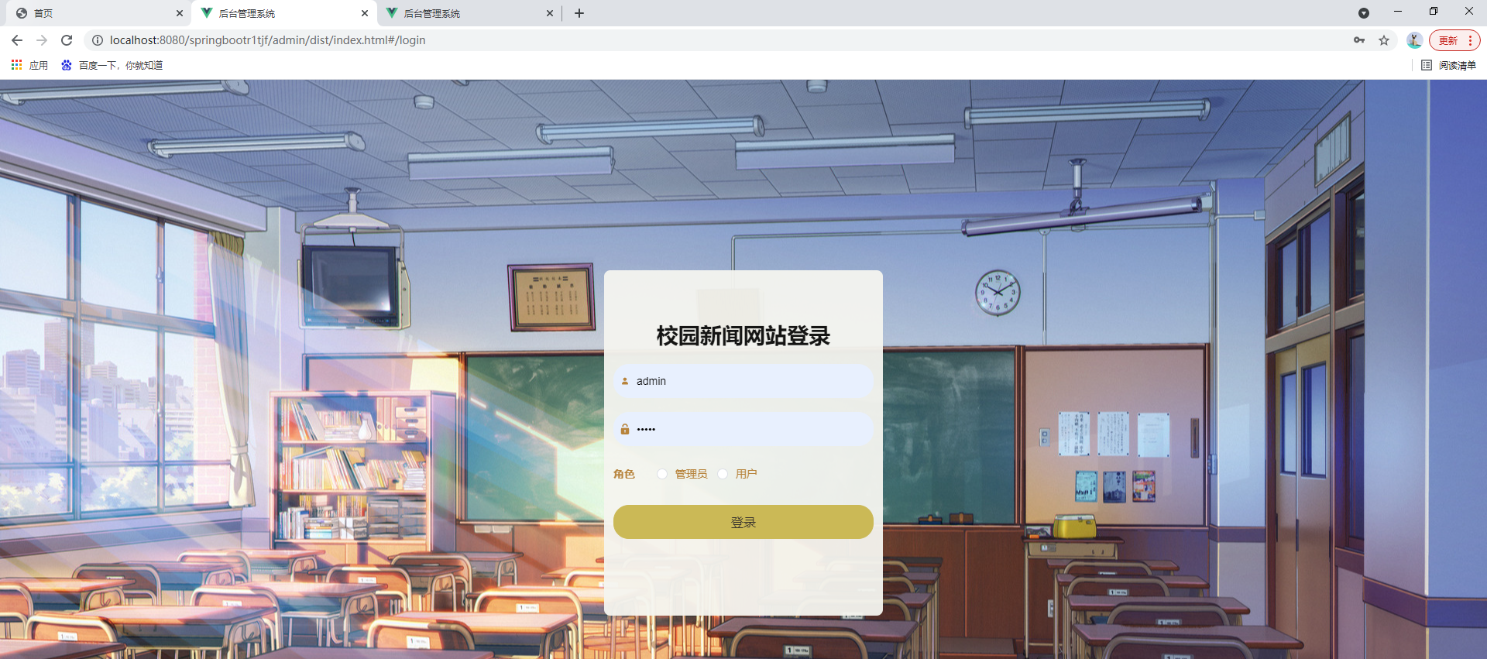
Task: Click the 更新 update button
Action: point(1454,40)
